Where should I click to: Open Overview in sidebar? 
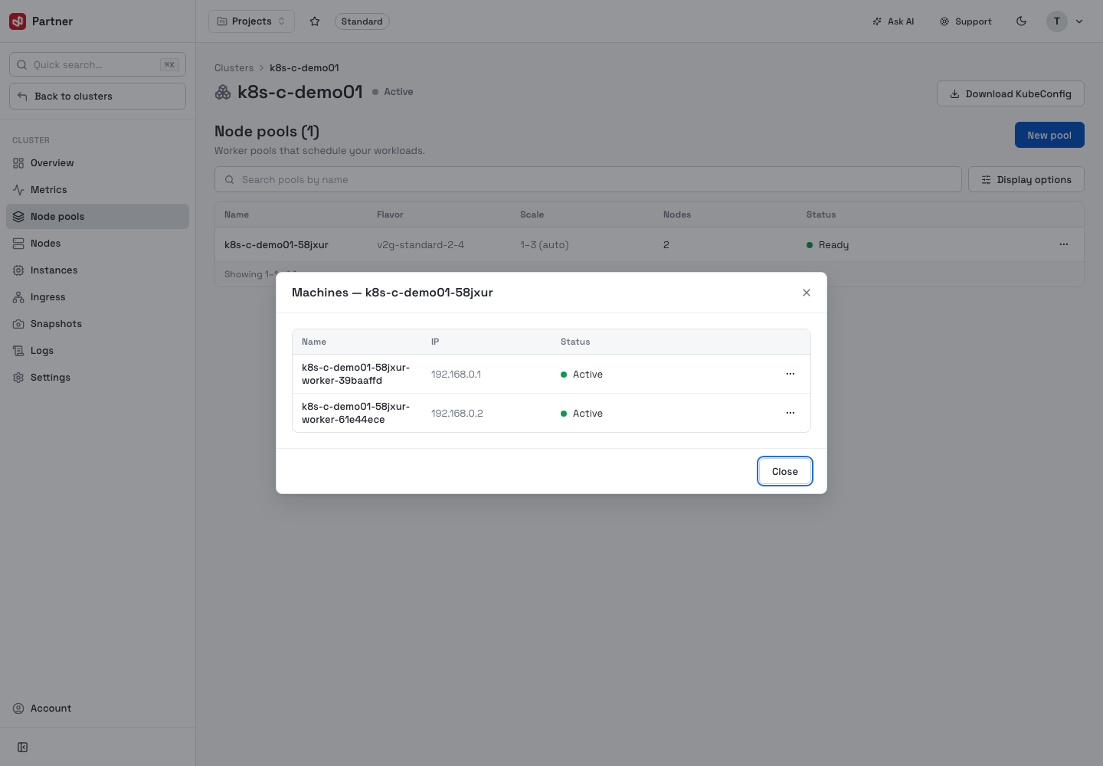97,163
